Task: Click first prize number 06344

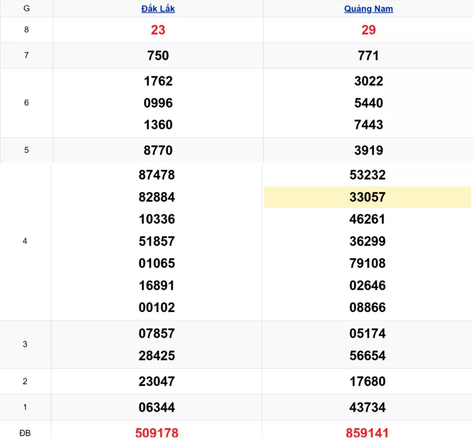Action: click(157, 407)
